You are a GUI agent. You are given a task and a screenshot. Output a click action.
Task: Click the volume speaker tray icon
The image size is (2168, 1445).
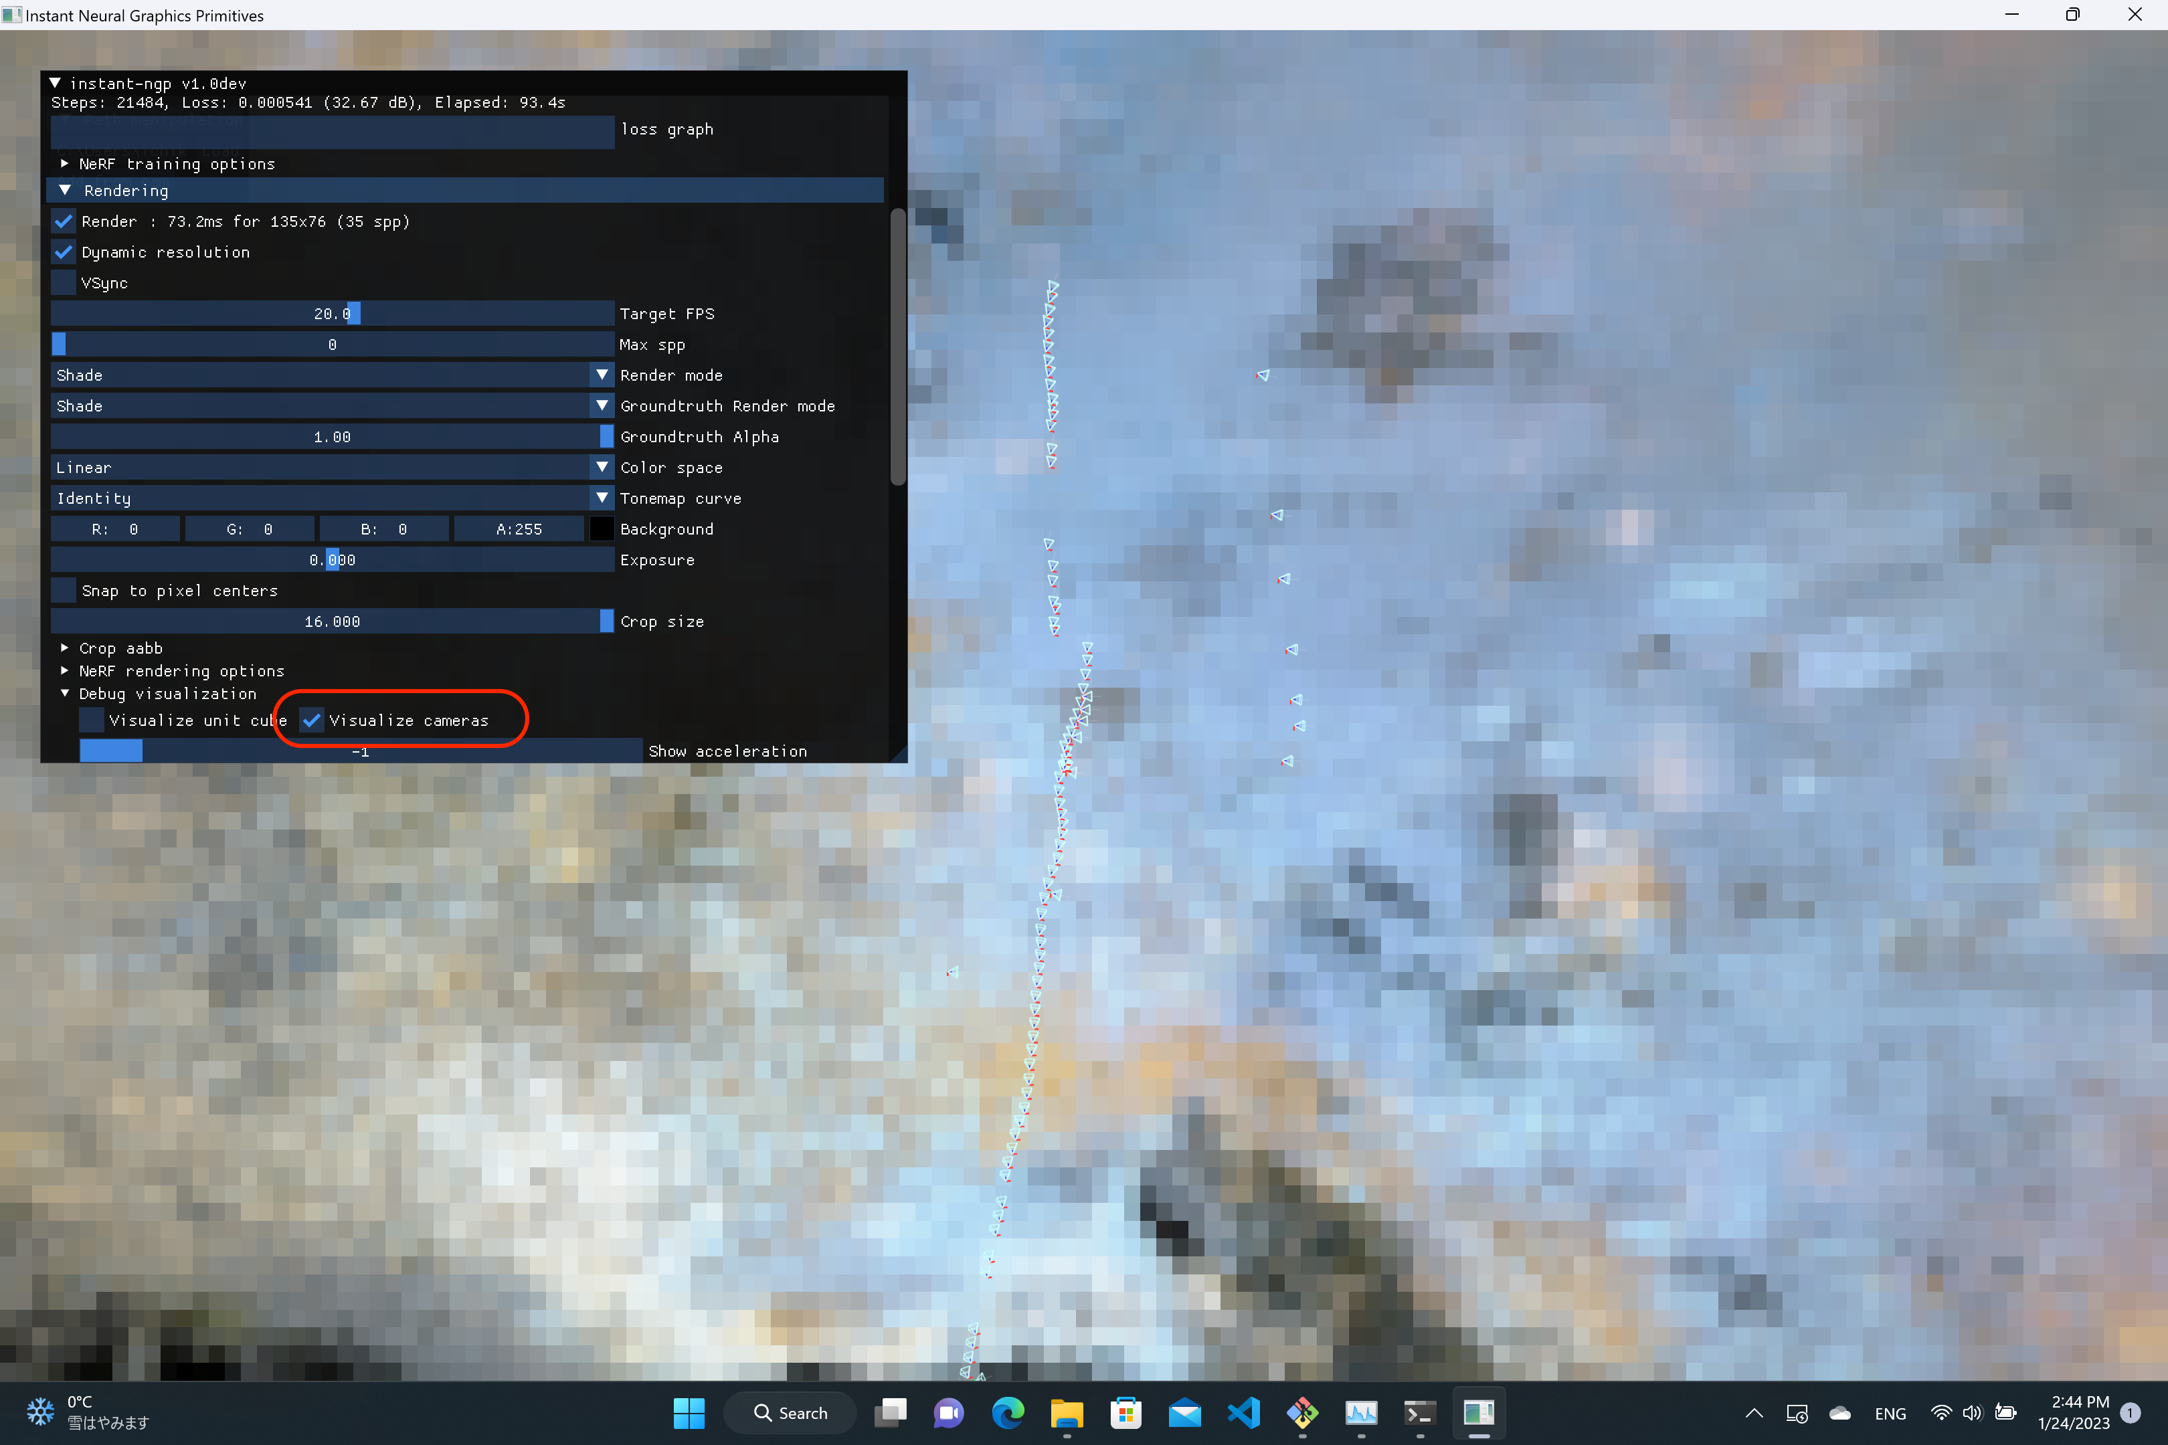(1972, 1413)
